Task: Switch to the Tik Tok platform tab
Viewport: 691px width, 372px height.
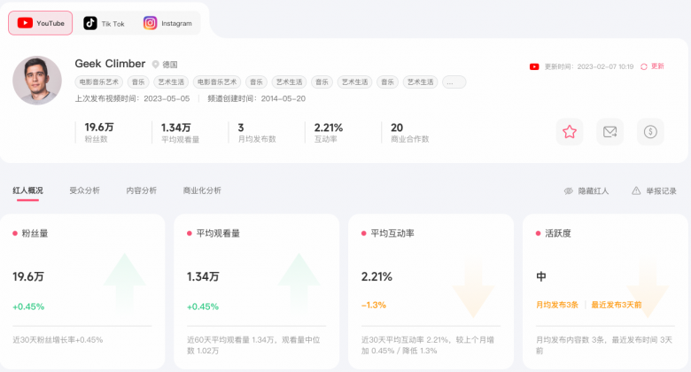Action: point(104,23)
